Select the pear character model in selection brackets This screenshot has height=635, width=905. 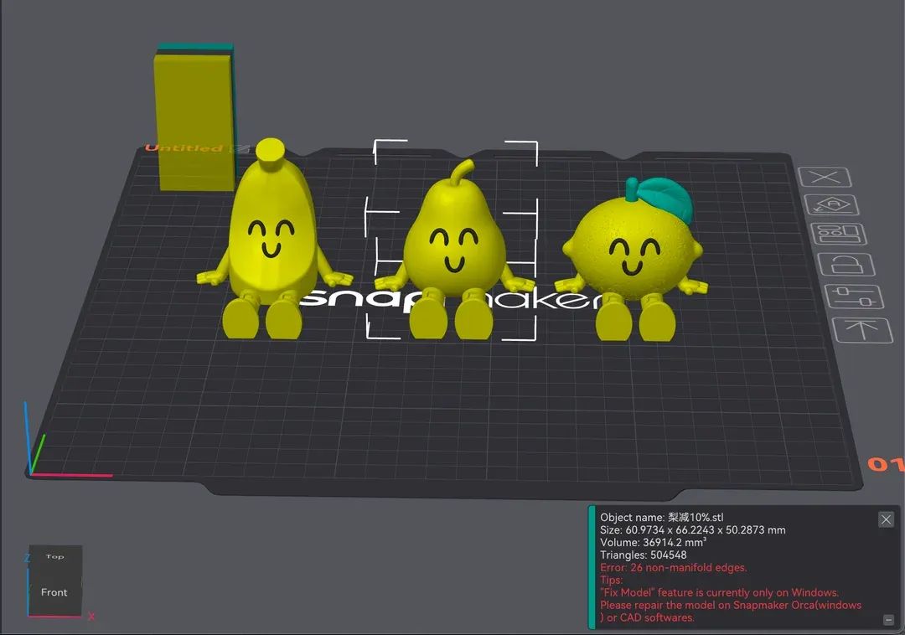[452, 243]
